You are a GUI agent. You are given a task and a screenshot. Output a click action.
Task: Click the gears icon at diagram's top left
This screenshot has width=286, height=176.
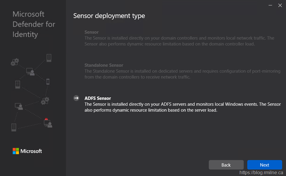tap(15, 62)
